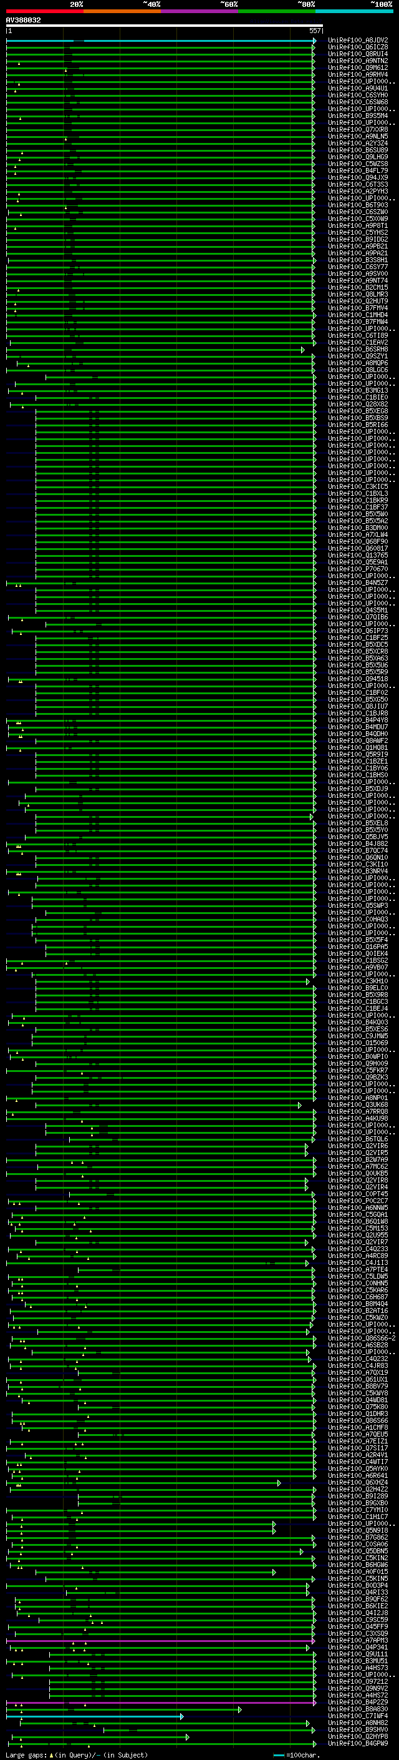Screen dimensions: 399x1760
Task: Click the magenta alignment bar for B4P229
Action: coord(161,1703)
